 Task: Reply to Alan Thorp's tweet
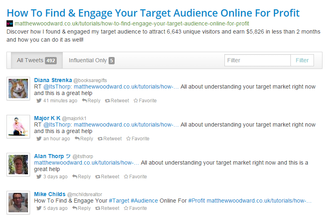(81, 177)
